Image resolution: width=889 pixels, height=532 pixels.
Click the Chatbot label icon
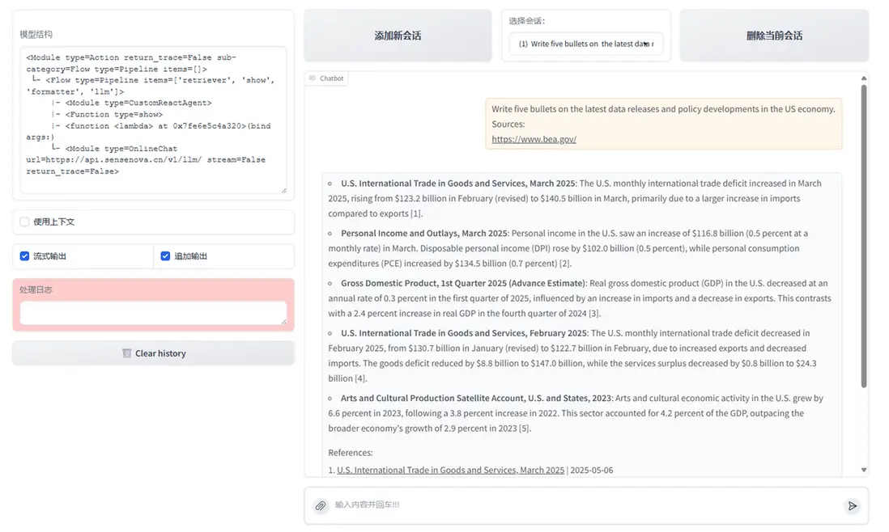[x=313, y=78]
